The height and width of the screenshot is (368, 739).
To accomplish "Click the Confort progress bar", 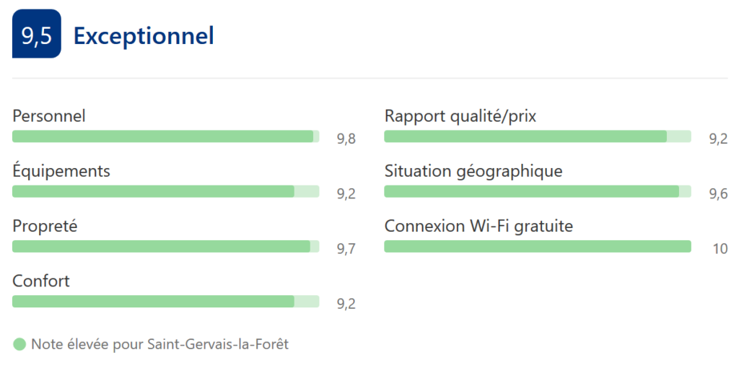I will pyautogui.click(x=166, y=302).
